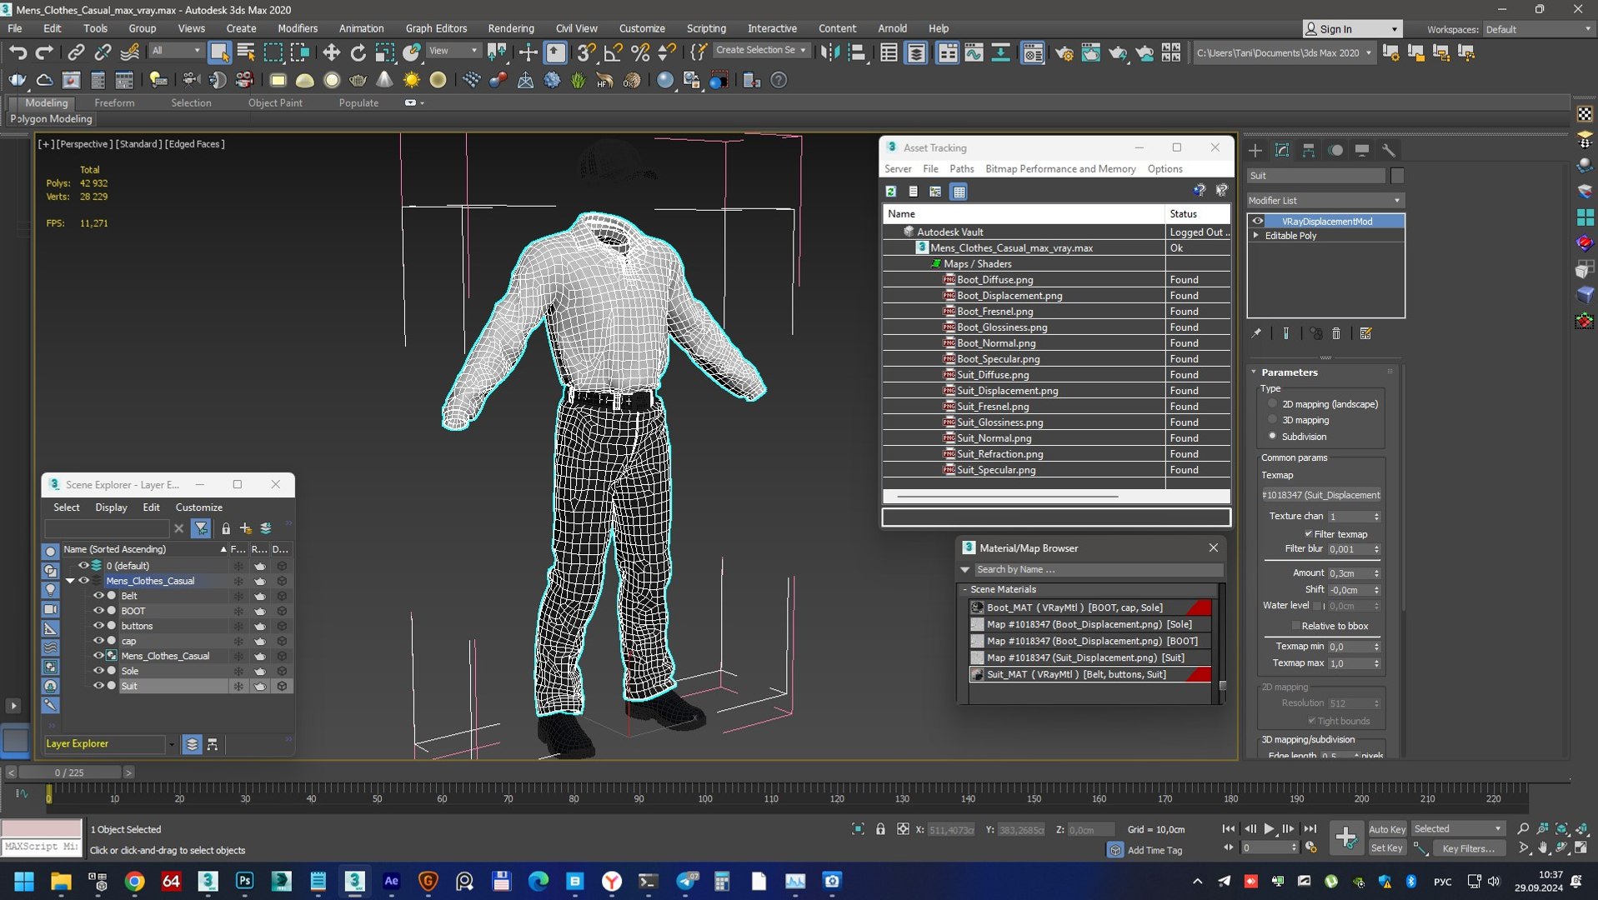Select the Rotate transform tool
This screenshot has width=1598, height=900.
pos(358,52)
